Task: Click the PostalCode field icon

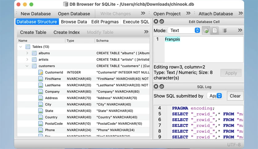Action: tap(40, 123)
